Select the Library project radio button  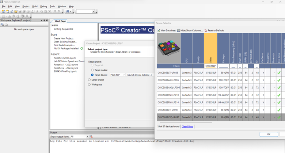(89, 80)
